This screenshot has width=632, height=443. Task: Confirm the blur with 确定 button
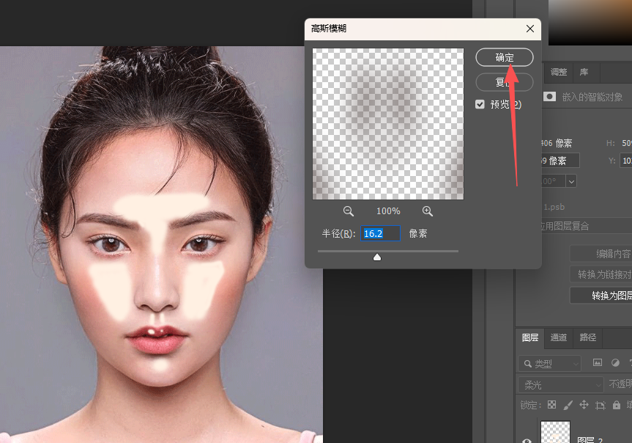505,57
